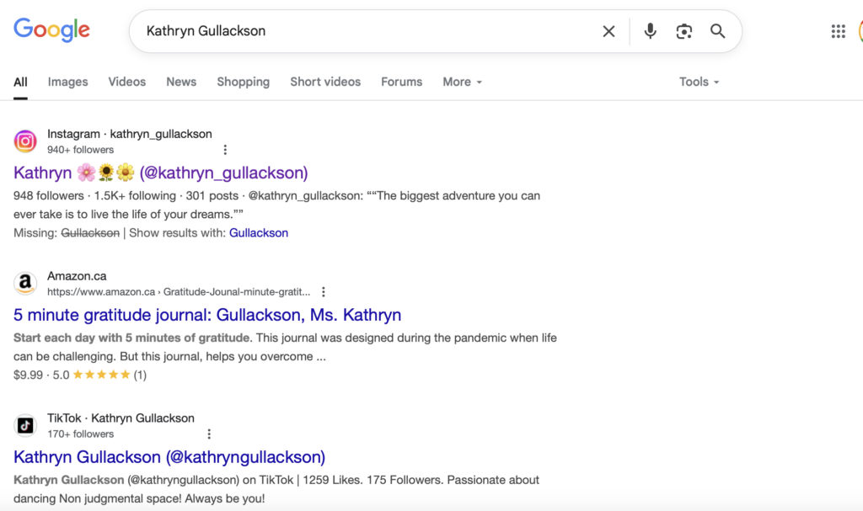The width and height of the screenshot is (863, 511).
Task: Open more options for Instagram result
Action: click(x=225, y=150)
